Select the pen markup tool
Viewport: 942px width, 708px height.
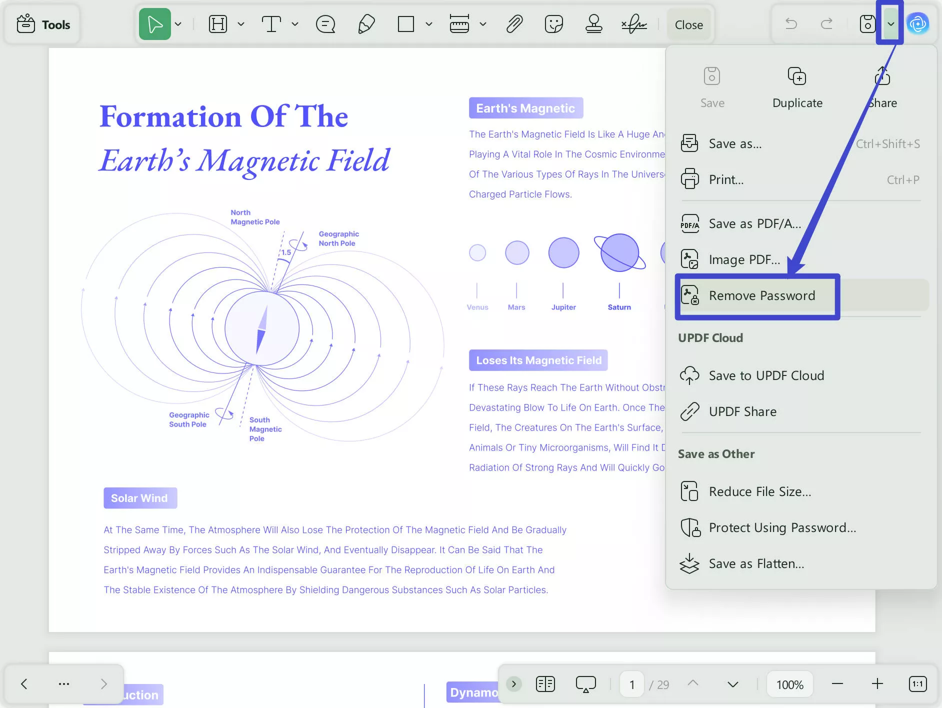[x=365, y=23]
